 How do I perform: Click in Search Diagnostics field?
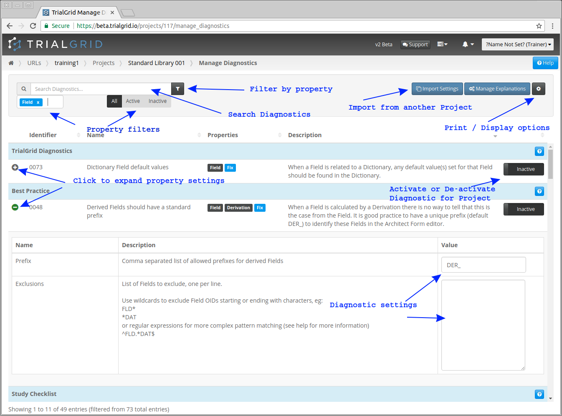(101, 89)
